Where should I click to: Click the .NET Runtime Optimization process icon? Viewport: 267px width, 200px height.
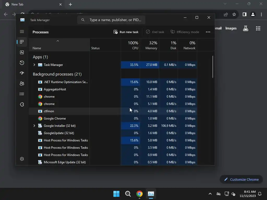pos(40,82)
